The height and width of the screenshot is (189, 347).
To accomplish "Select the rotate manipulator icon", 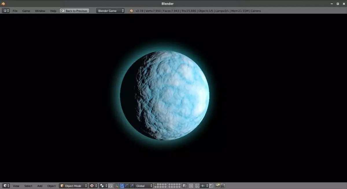I will 127,186.
